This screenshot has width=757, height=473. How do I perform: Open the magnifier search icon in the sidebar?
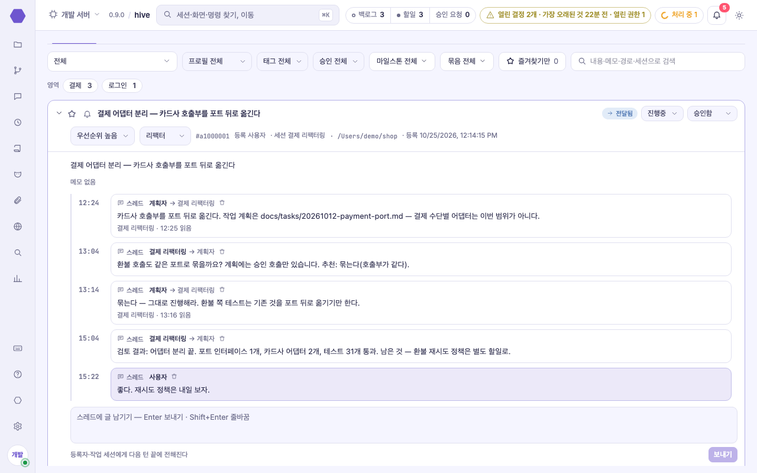pyautogui.click(x=18, y=252)
